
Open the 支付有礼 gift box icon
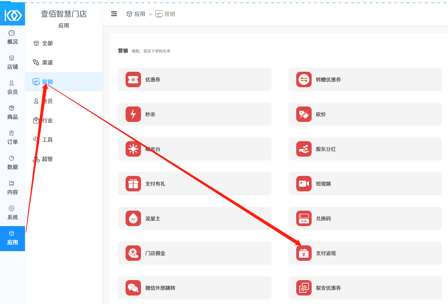tap(133, 184)
